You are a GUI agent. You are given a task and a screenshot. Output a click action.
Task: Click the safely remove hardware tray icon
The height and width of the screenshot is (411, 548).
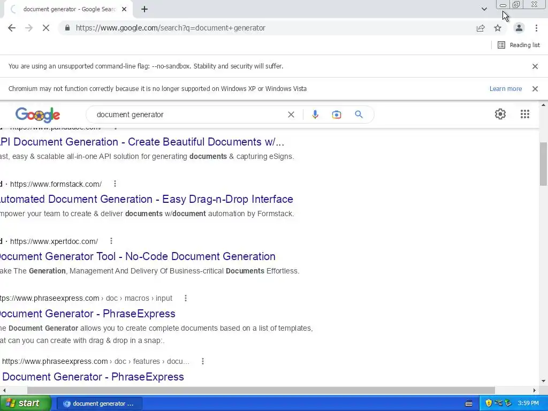pos(508,404)
